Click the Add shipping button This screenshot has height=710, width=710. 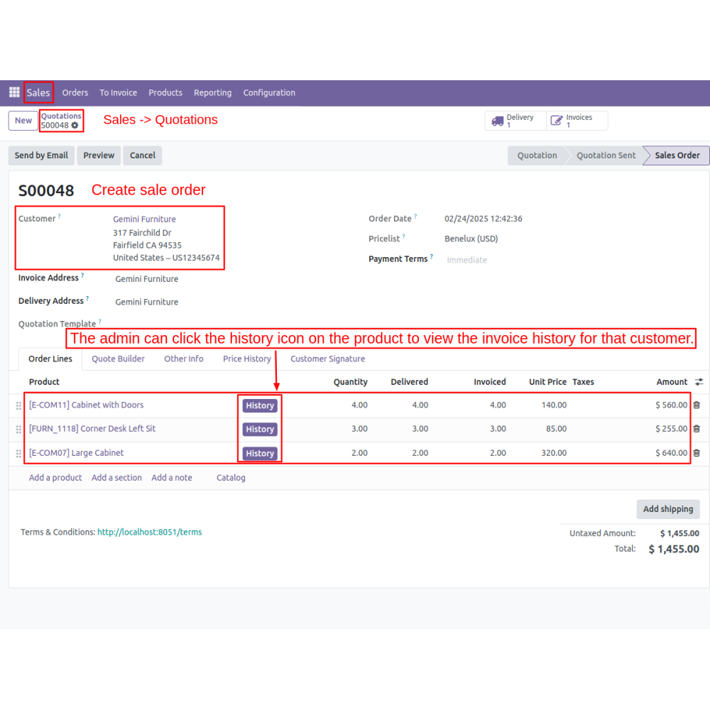668,509
